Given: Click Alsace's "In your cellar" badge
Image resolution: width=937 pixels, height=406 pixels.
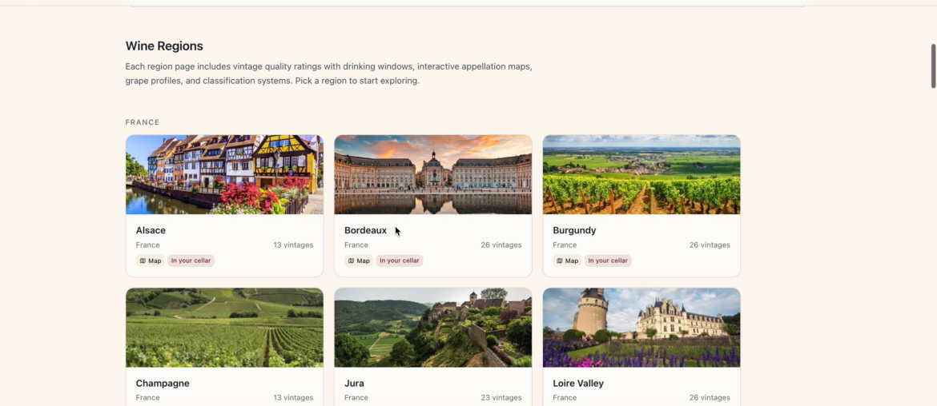Looking at the screenshot, I should tap(191, 261).
